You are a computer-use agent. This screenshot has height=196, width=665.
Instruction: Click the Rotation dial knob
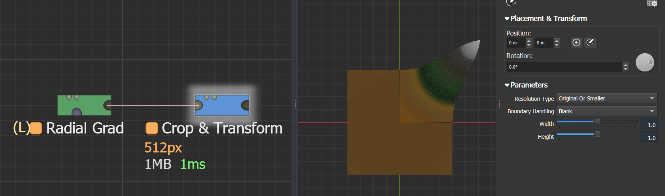click(645, 63)
